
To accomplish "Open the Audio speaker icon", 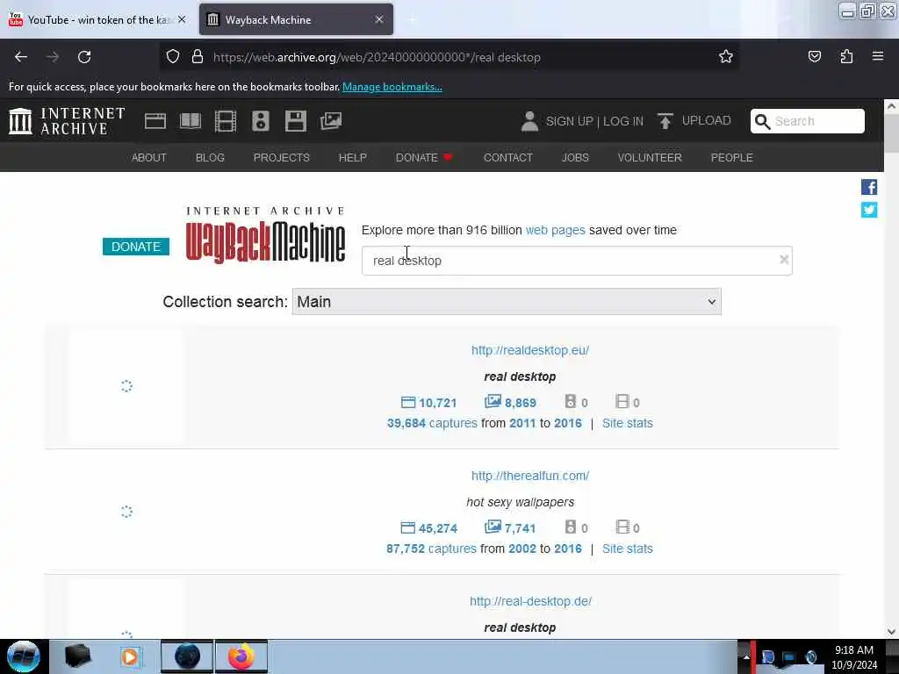I will (x=260, y=121).
